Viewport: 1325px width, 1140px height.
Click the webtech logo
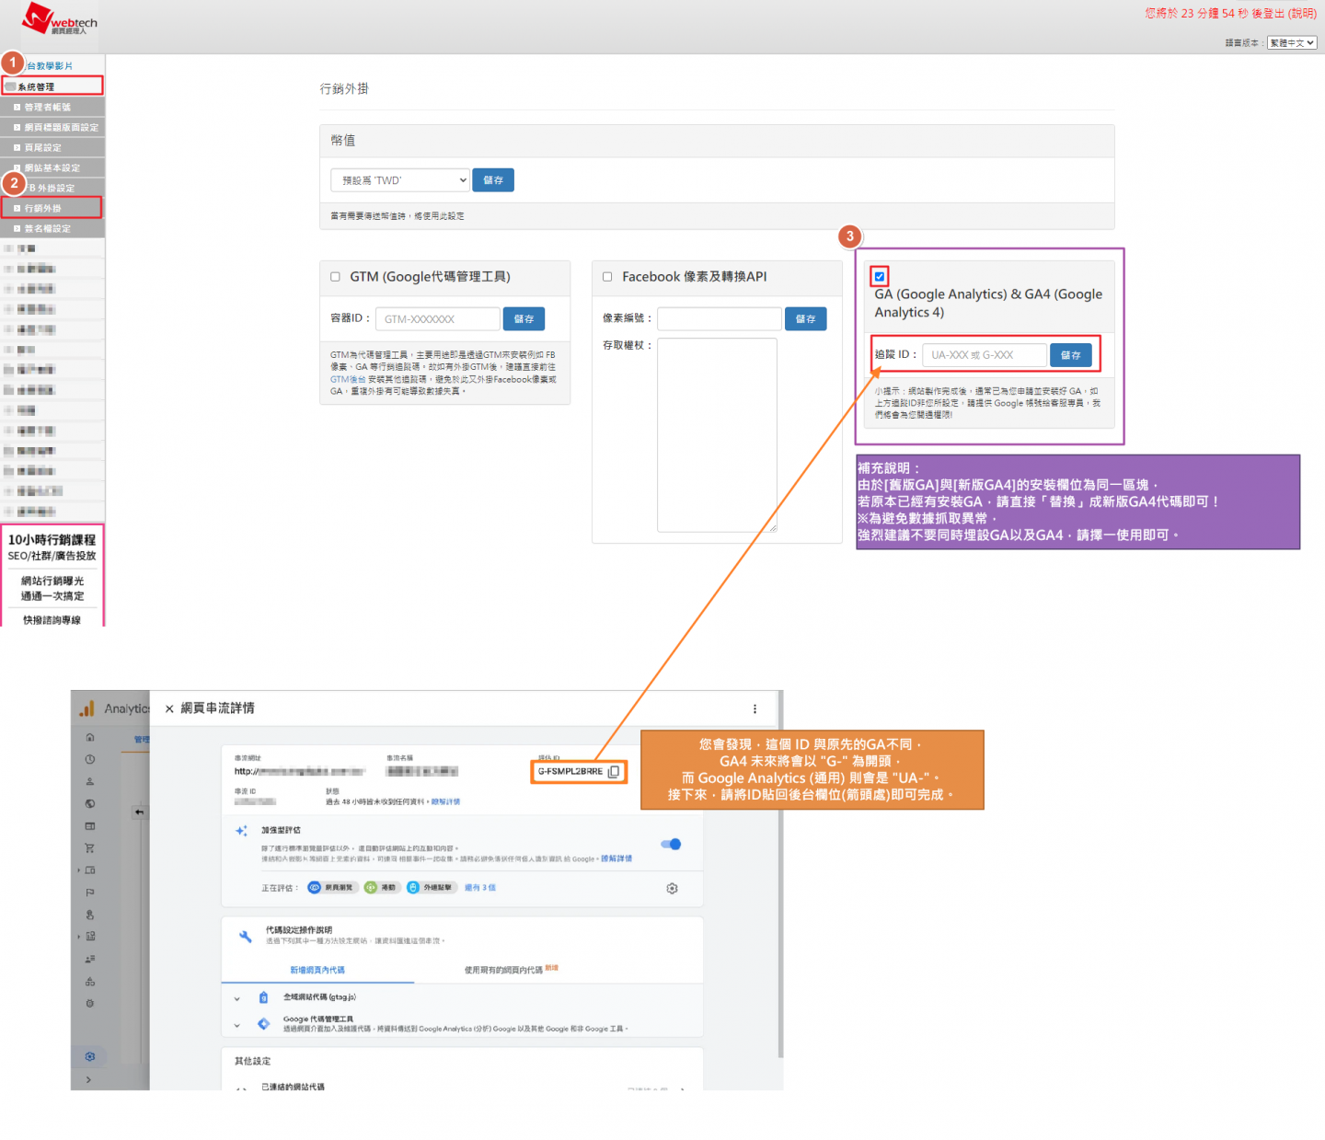(x=59, y=20)
